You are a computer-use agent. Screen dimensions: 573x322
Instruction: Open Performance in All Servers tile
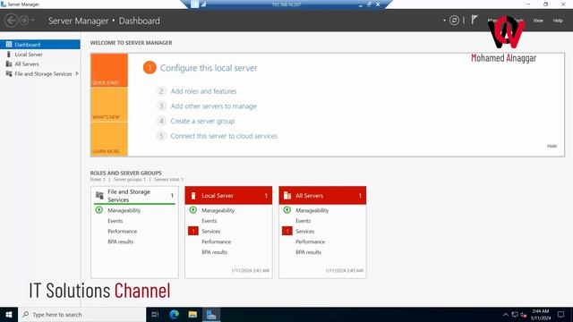[x=310, y=241]
